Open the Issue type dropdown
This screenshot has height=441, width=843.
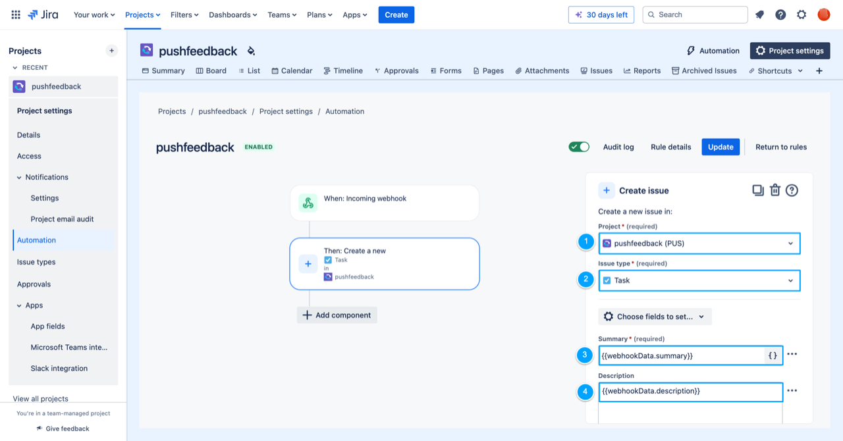point(699,280)
